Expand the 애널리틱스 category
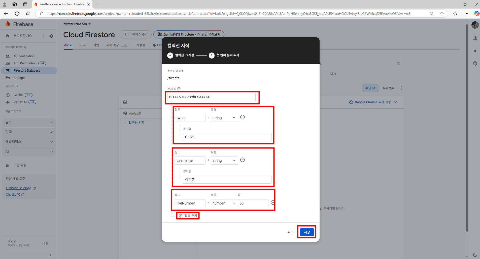The height and width of the screenshot is (259, 480). click(29, 142)
